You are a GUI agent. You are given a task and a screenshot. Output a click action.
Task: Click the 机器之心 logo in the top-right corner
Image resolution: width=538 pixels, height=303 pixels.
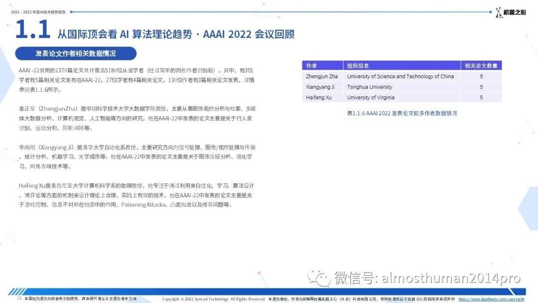[511, 12]
